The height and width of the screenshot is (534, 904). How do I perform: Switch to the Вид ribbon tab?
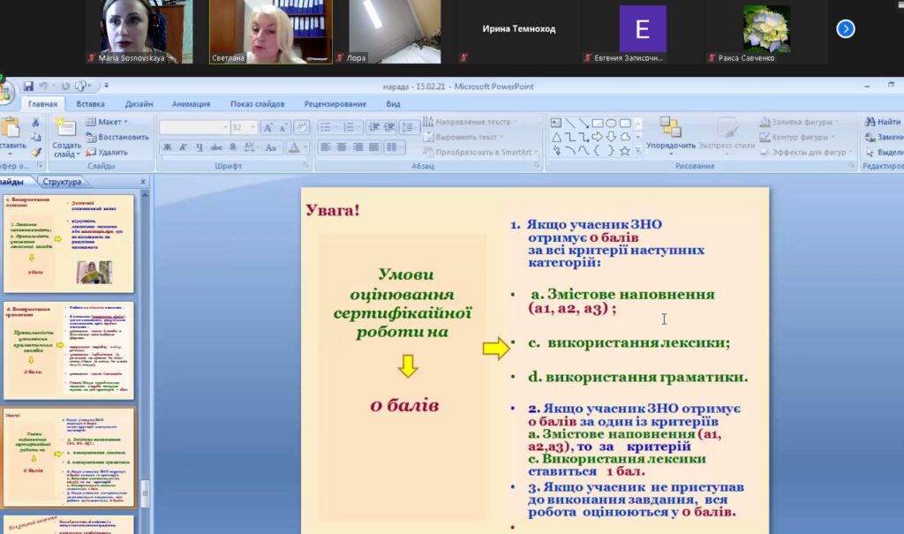393,104
